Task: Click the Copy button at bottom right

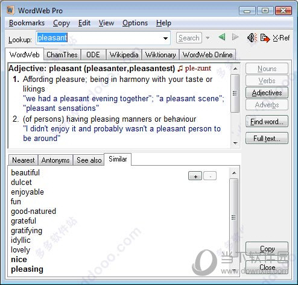Action: coord(267,249)
